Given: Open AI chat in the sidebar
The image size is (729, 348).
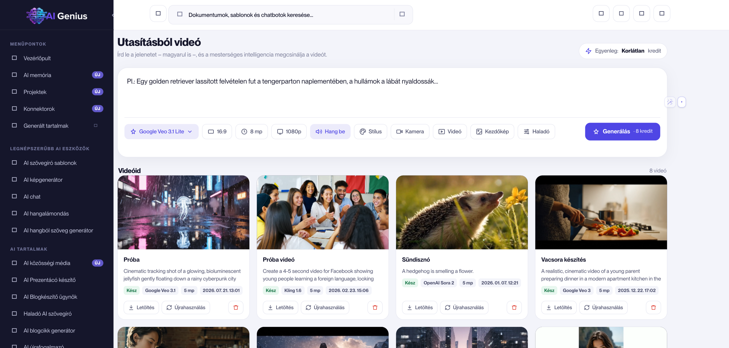Looking at the screenshot, I should 57,197.
